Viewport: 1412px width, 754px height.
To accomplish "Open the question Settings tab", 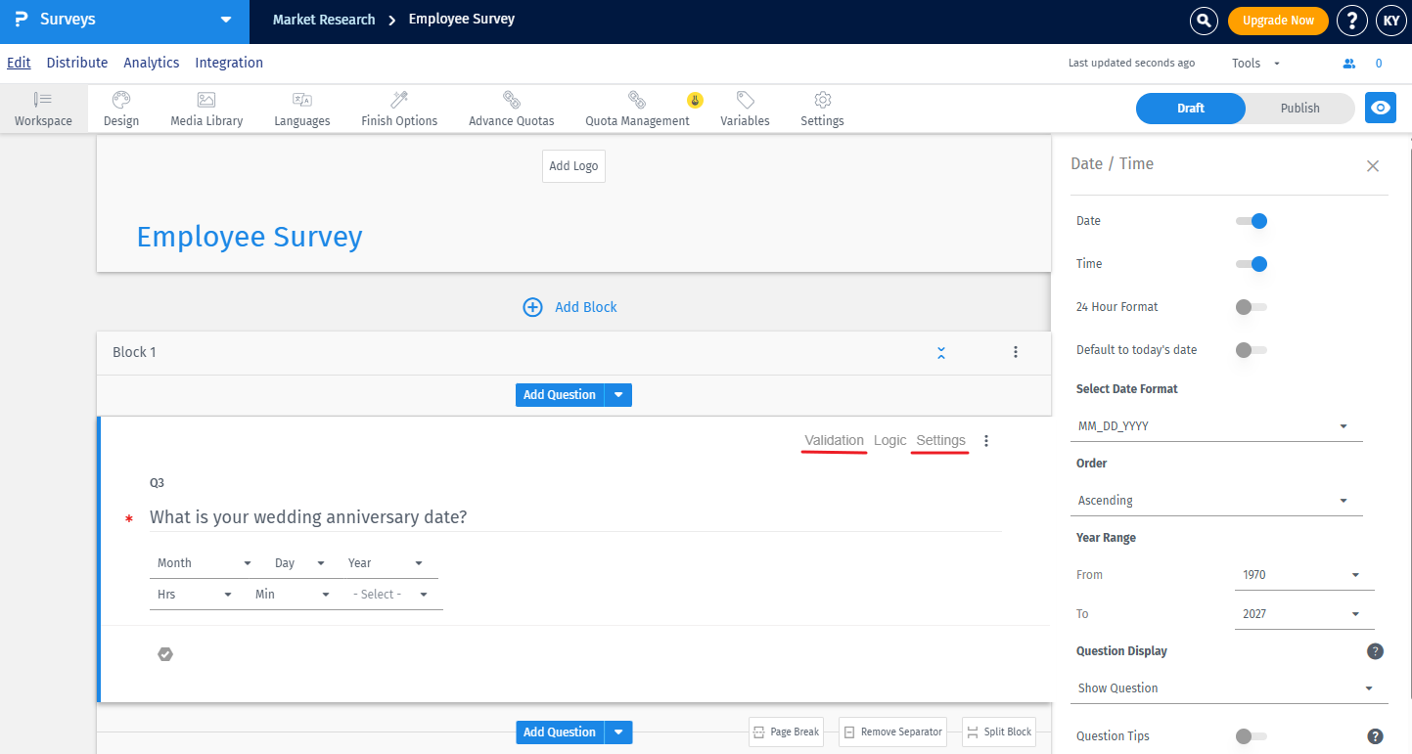I will 941,440.
